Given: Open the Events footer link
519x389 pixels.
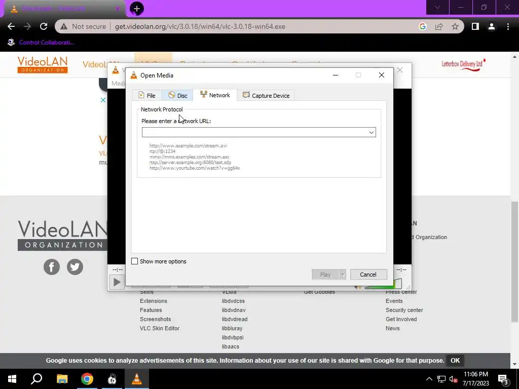Looking at the screenshot, I should click(x=394, y=301).
